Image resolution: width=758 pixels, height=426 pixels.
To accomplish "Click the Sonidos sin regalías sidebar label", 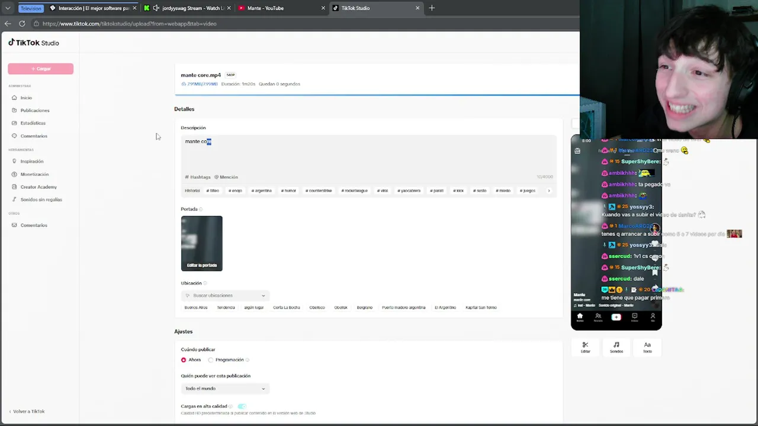I will 41,199.
